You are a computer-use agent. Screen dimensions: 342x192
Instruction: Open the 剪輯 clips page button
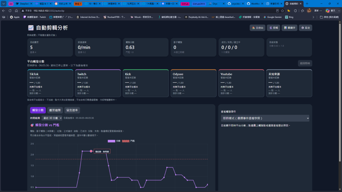tap(273, 28)
